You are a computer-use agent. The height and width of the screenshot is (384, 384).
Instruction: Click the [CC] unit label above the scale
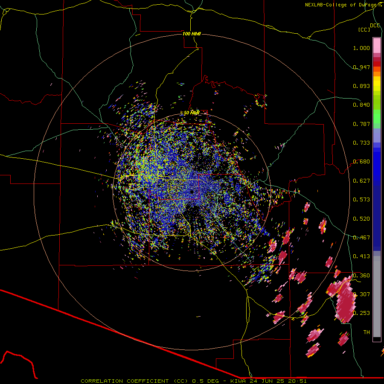(364, 29)
